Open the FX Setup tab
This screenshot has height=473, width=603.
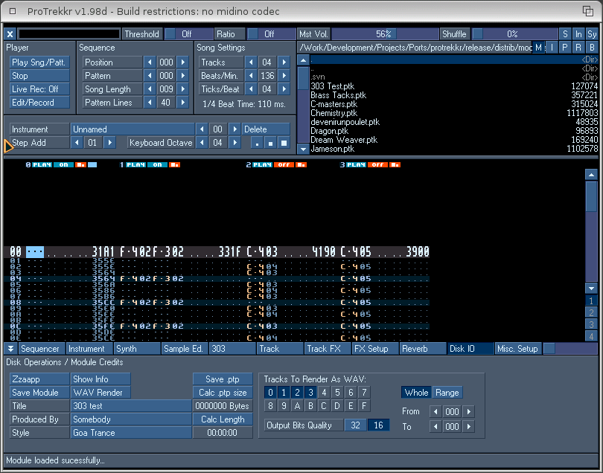(371, 349)
